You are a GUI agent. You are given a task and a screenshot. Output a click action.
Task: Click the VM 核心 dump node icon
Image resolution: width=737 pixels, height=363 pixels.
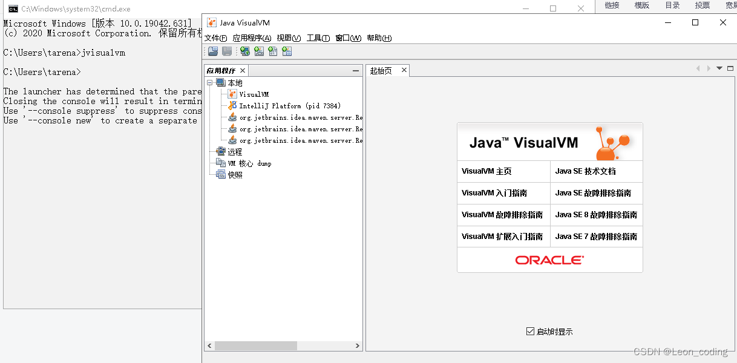pyautogui.click(x=221, y=163)
